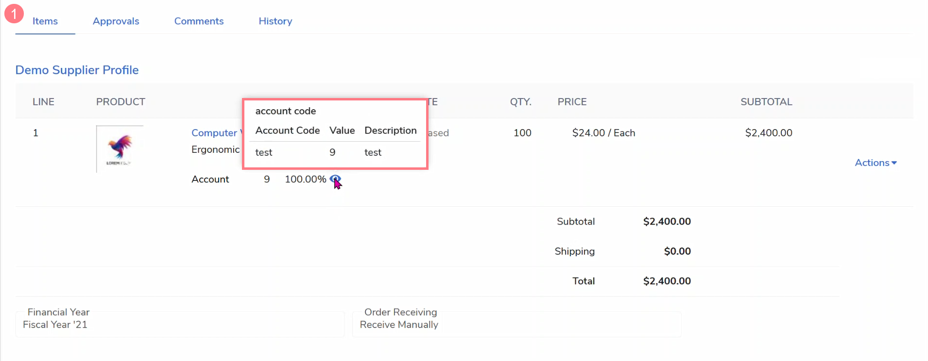Click the PRODUCT column header
The width and height of the screenshot is (928, 361).
pyautogui.click(x=120, y=102)
